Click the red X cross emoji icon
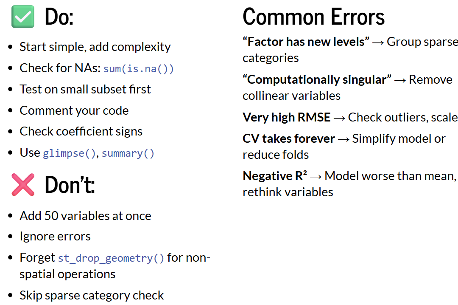Viewport: 458px width, 305px height. pos(22,185)
